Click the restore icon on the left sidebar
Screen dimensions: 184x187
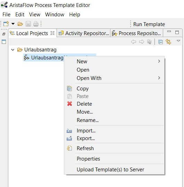(x=4, y=34)
